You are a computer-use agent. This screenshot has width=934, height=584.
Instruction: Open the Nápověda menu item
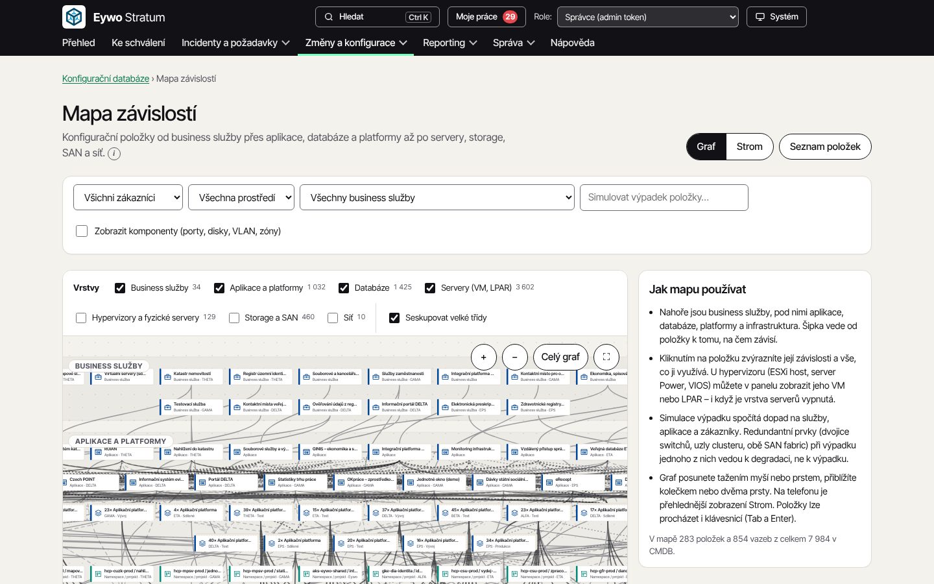[573, 43]
